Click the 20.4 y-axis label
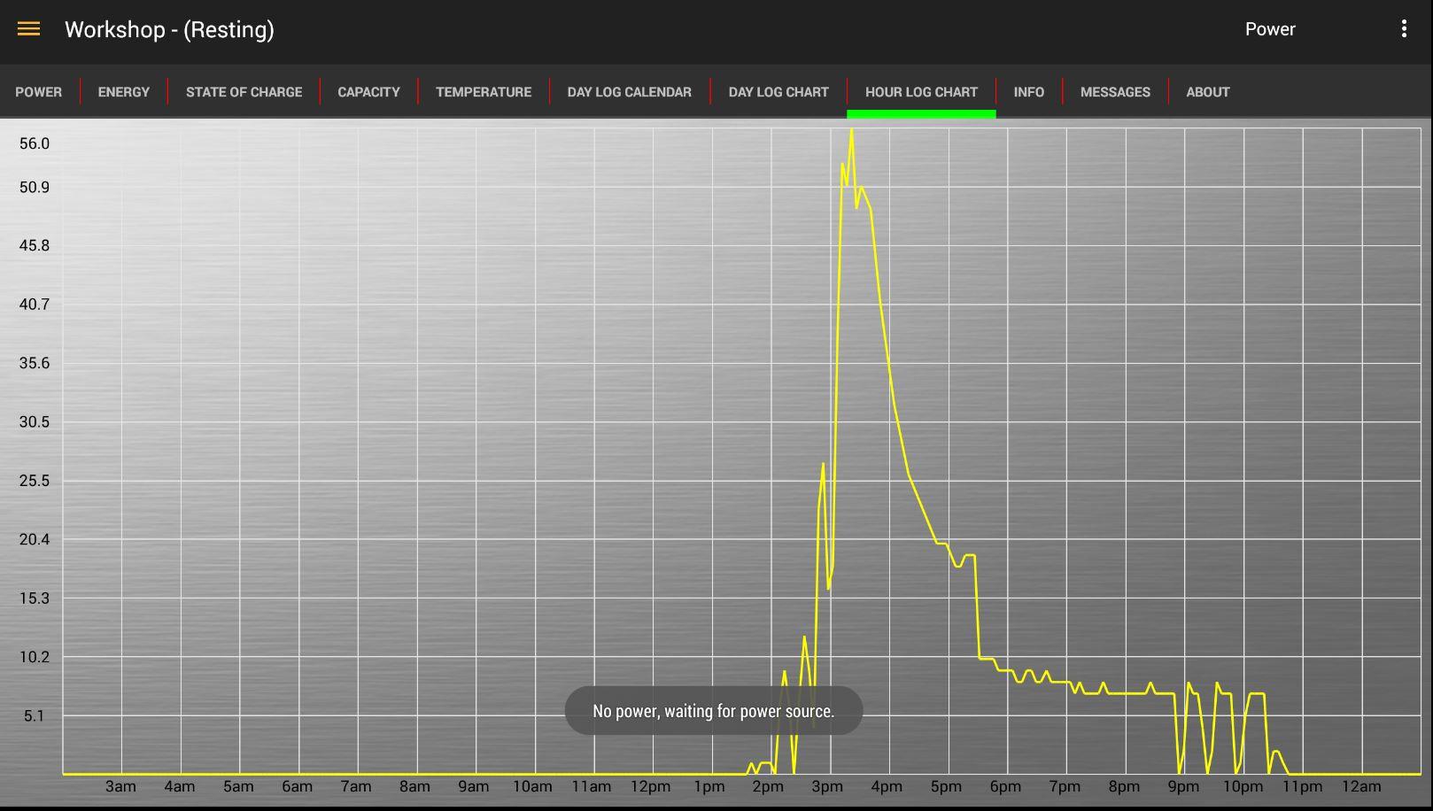The image size is (1433, 811). pos(35,539)
